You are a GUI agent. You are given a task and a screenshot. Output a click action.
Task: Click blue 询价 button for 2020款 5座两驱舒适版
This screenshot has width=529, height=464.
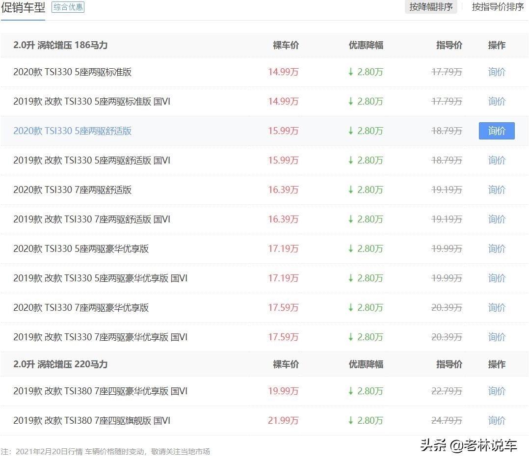coord(497,131)
